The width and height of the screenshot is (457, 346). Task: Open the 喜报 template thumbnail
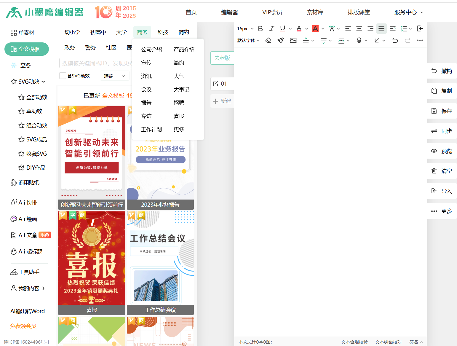coord(92,261)
